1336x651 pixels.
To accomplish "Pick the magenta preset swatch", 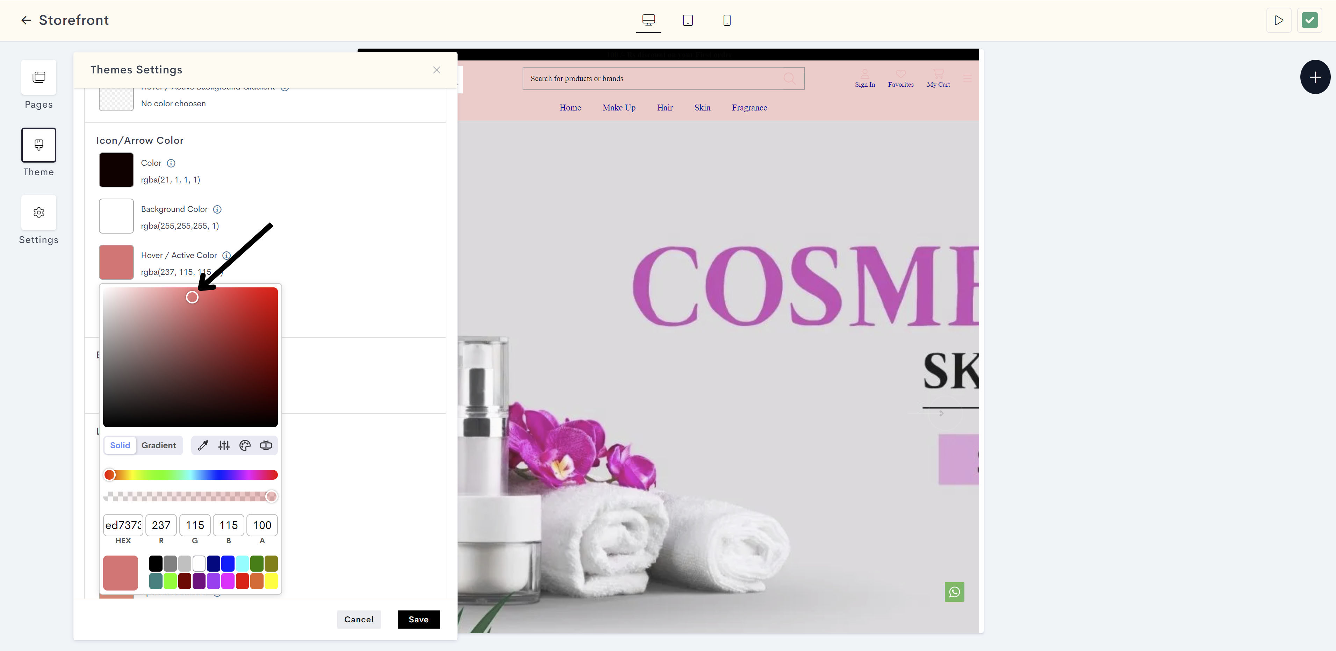I will click(228, 581).
